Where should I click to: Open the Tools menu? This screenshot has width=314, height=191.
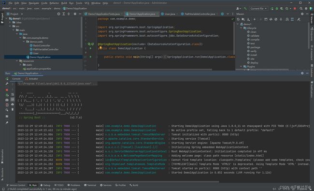(79, 3)
